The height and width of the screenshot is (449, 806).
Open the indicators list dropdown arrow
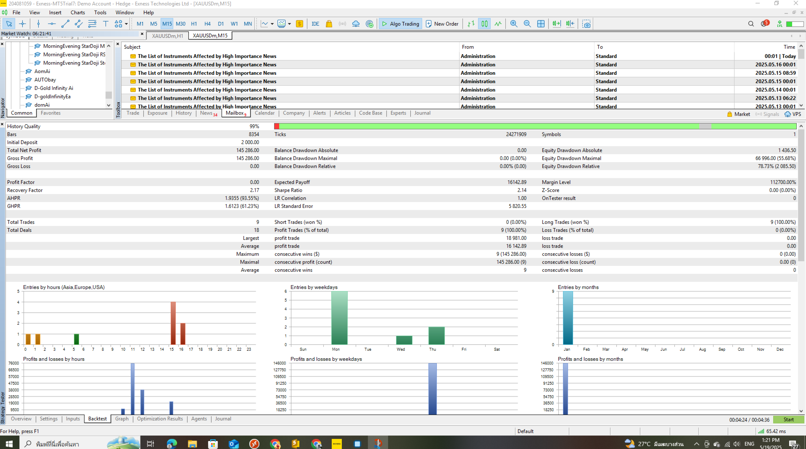click(x=272, y=24)
